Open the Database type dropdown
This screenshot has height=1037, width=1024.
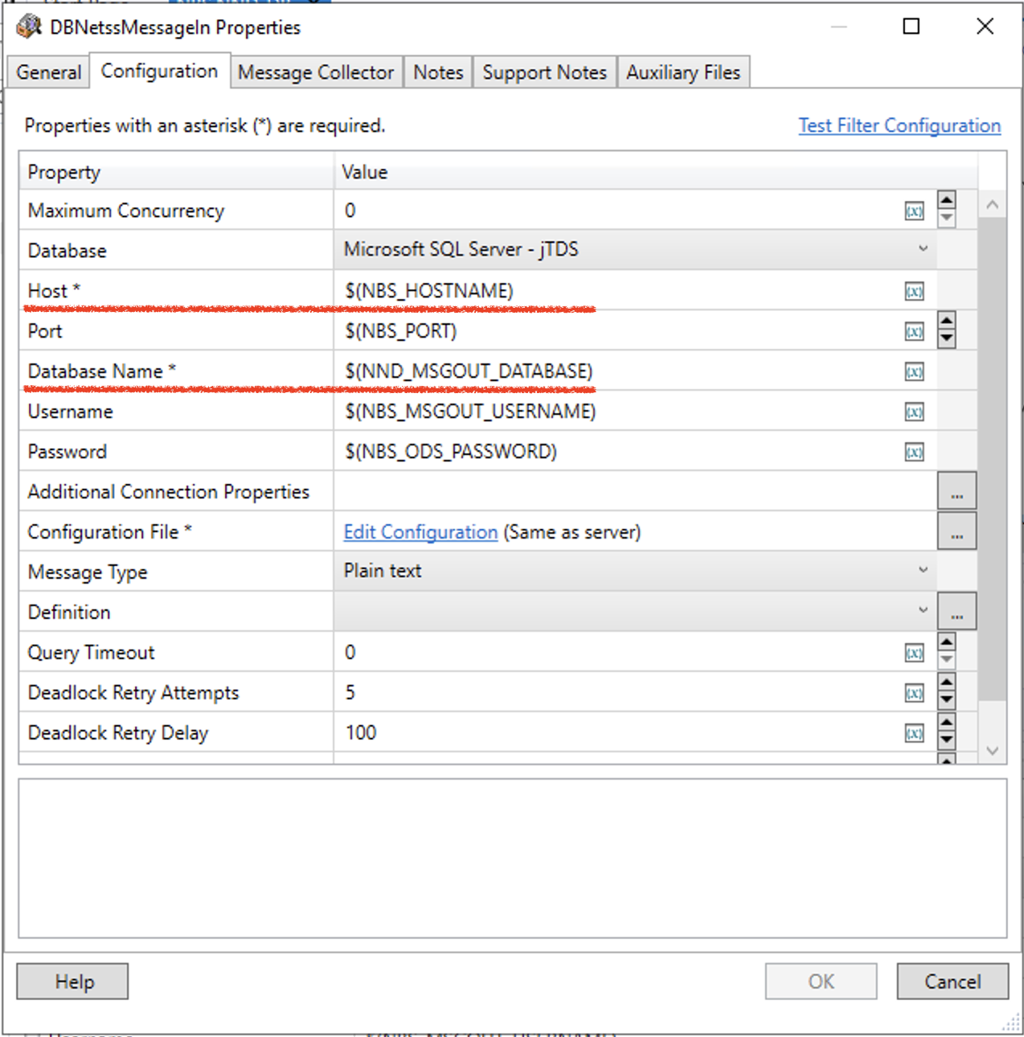(923, 249)
